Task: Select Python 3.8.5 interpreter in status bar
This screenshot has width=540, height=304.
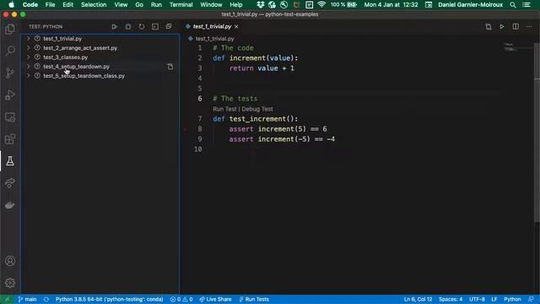Action: (x=109, y=299)
